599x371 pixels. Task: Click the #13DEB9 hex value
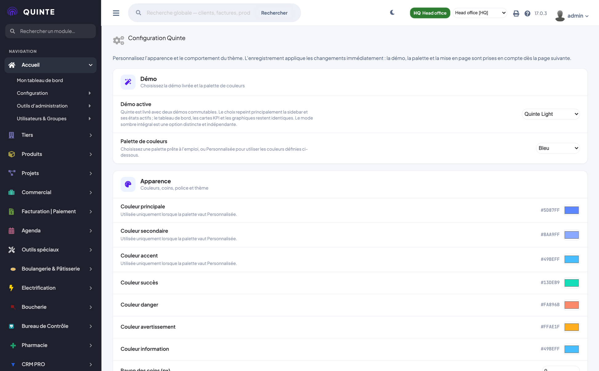tap(550, 283)
